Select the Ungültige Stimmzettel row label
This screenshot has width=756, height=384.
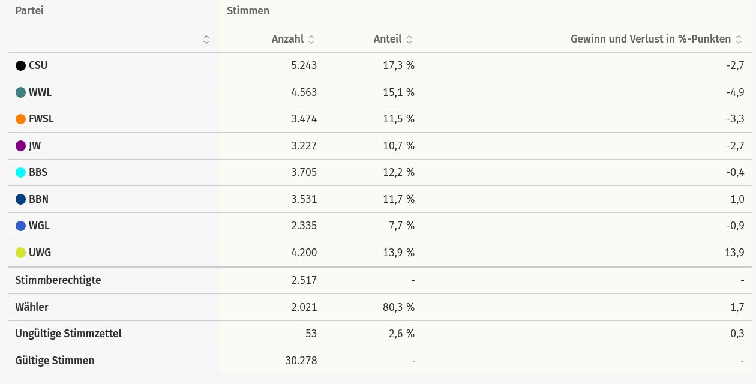tap(68, 334)
